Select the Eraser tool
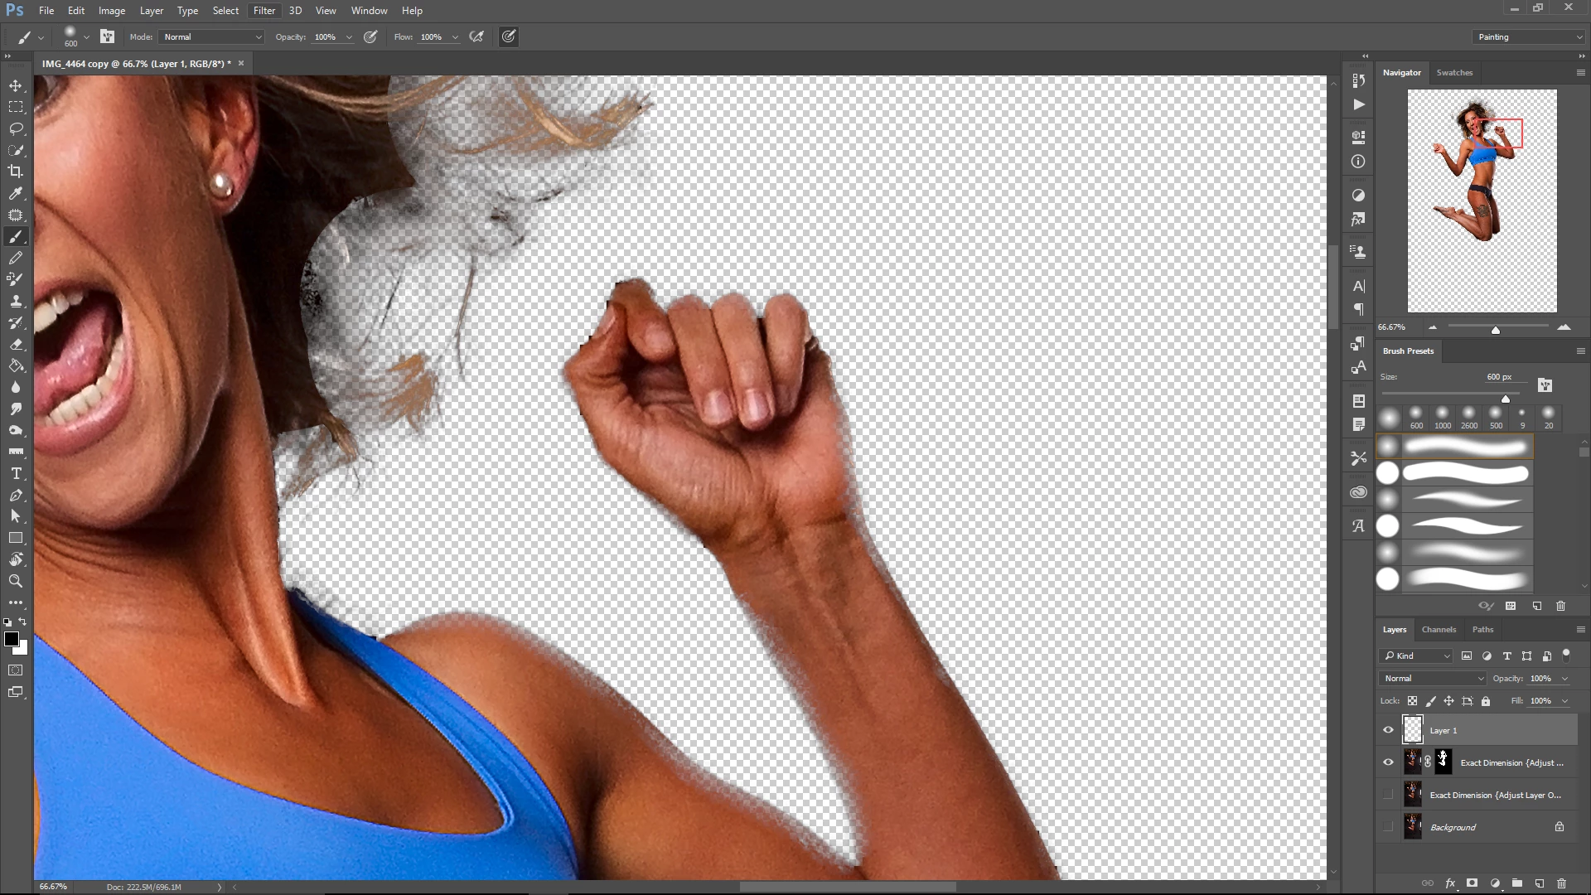This screenshot has height=895, width=1591. pos(16,344)
